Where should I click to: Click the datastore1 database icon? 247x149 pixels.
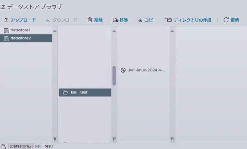point(6,31)
